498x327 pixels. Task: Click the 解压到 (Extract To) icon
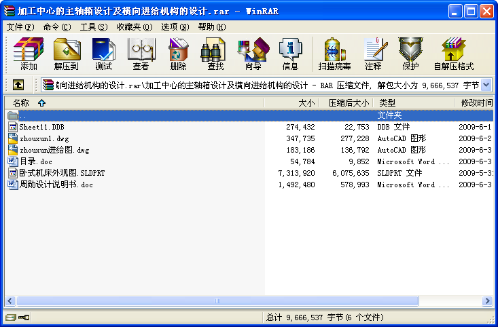pyautogui.click(x=67, y=54)
